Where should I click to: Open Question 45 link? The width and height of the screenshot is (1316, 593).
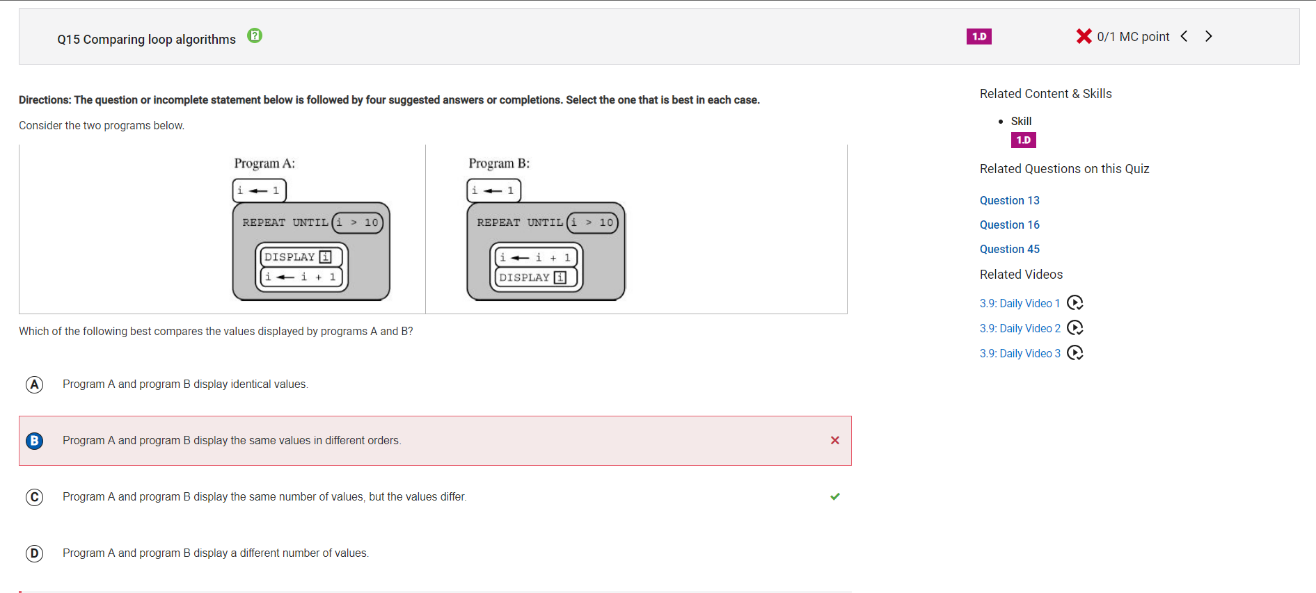pyautogui.click(x=1009, y=249)
